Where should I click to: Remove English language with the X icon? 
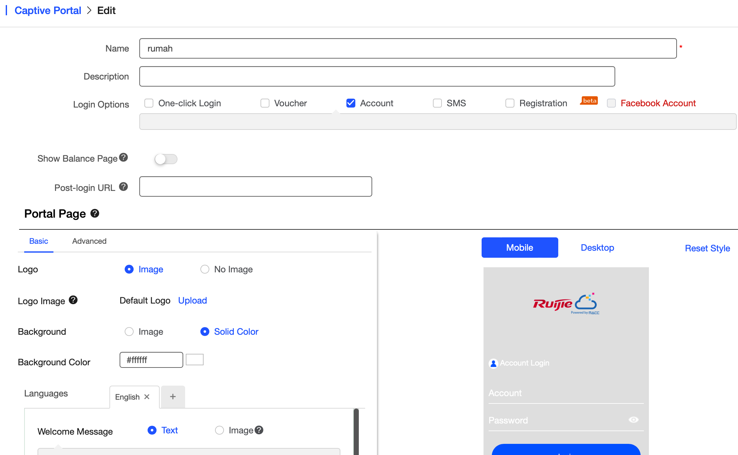pyautogui.click(x=147, y=396)
